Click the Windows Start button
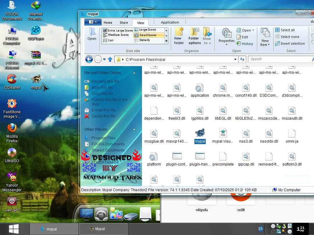This screenshot has width=314, height=235. click(14, 229)
